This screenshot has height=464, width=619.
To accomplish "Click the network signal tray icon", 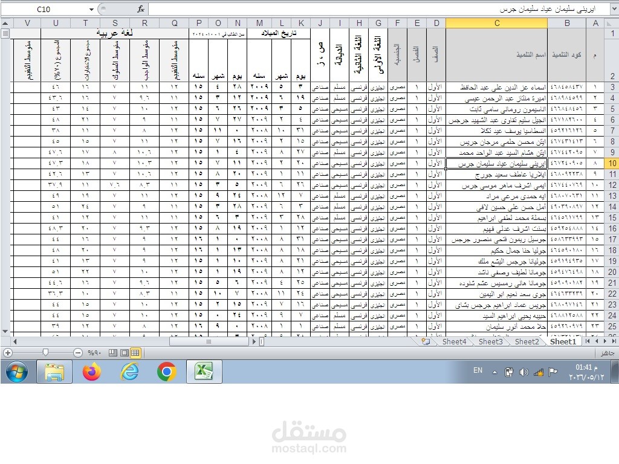I will coord(539,372).
